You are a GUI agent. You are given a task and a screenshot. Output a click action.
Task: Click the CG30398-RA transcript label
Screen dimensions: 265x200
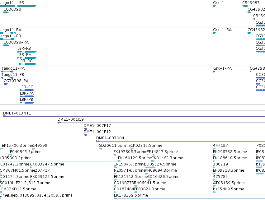pos(16,42)
